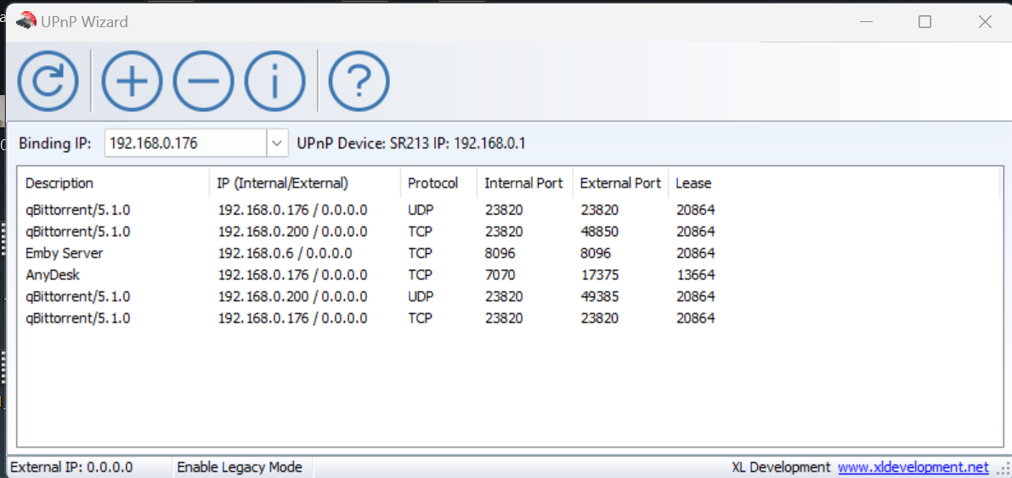Sort by the Description column header
The height and width of the screenshot is (478, 1012).
coord(59,183)
